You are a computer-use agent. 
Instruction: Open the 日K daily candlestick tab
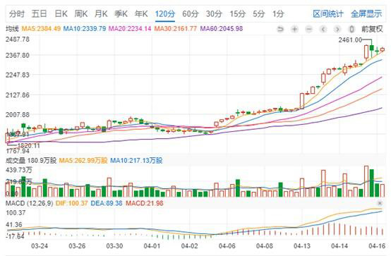(61, 13)
